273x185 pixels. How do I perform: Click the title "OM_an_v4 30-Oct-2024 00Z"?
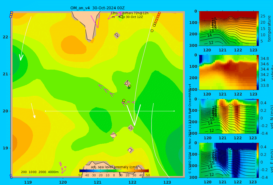pyautogui.click(x=97, y=8)
